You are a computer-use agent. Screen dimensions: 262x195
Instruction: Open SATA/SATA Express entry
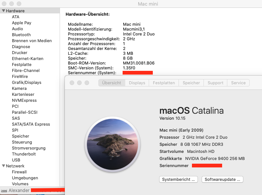pos(31,124)
